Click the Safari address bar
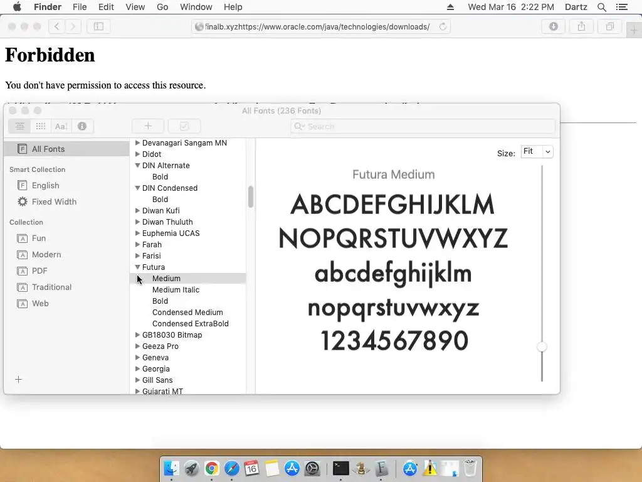 pos(320,26)
